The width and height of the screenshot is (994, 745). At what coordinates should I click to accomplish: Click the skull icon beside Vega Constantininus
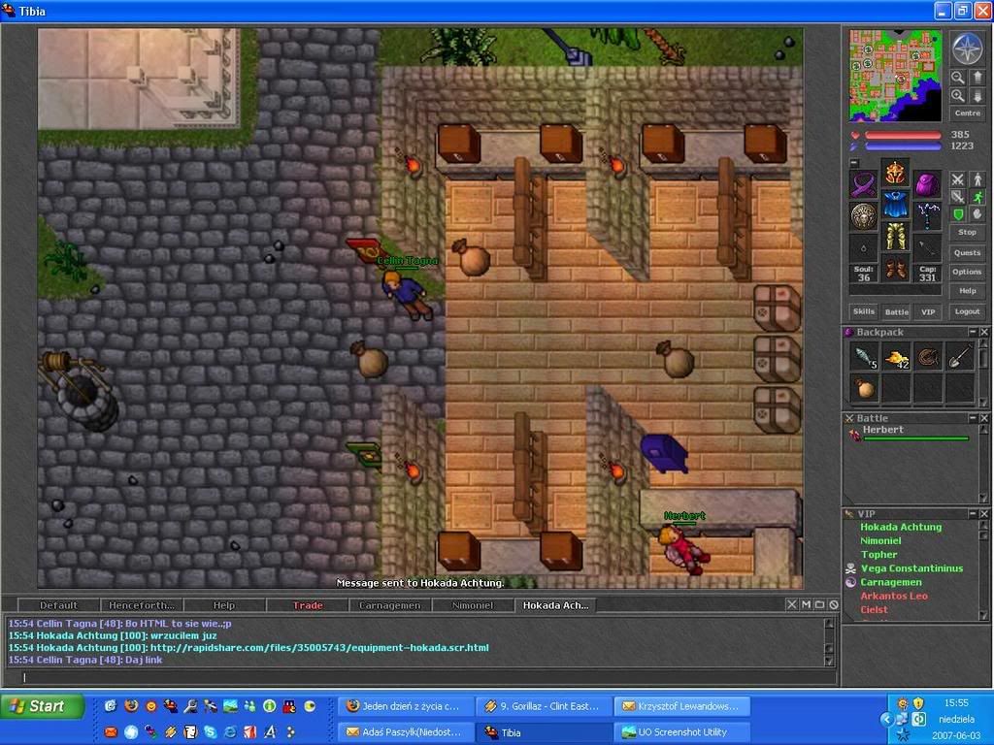pos(850,568)
